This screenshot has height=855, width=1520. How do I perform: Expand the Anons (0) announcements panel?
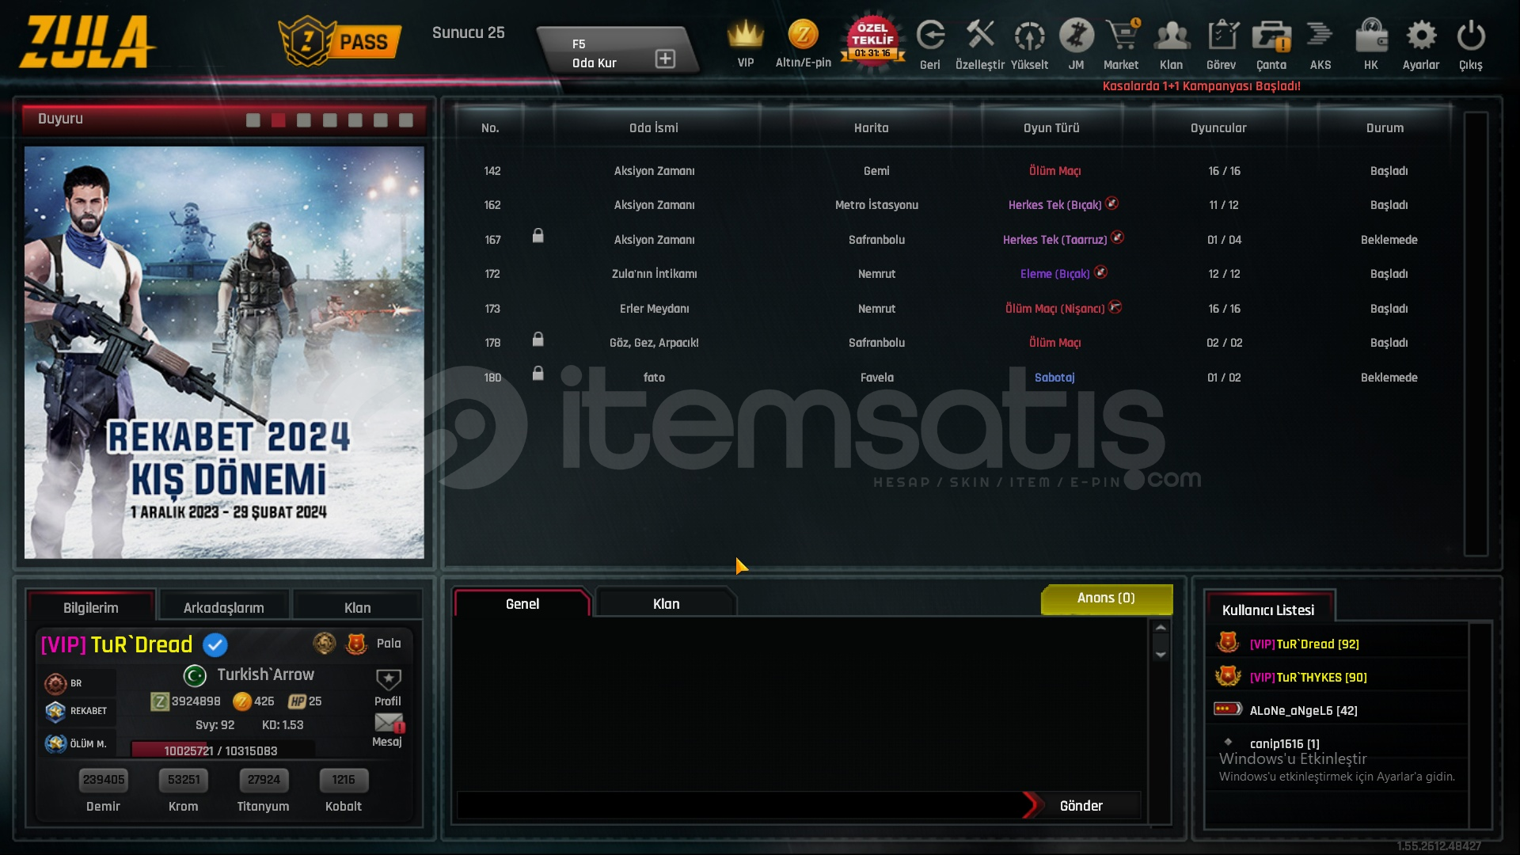pos(1106,598)
